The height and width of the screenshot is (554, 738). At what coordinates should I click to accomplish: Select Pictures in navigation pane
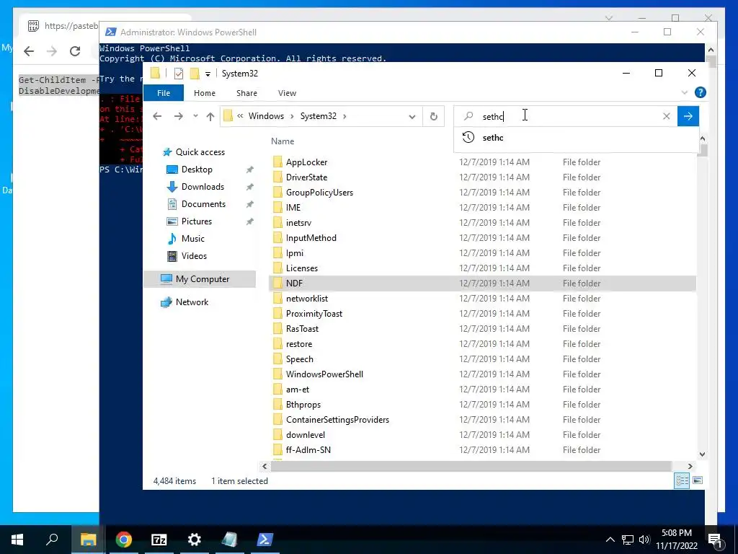(x=190, y=221)
